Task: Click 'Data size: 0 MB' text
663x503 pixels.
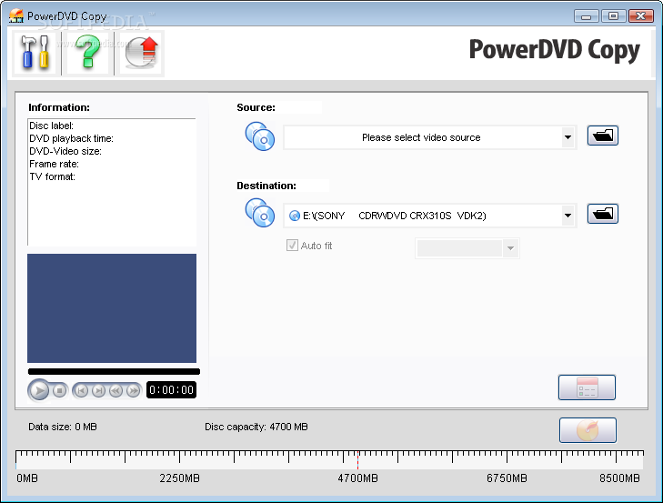Action: tap(63, 427)
